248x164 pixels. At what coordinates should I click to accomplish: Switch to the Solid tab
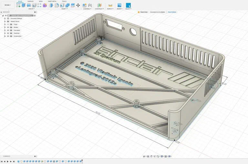pos(20,1)
